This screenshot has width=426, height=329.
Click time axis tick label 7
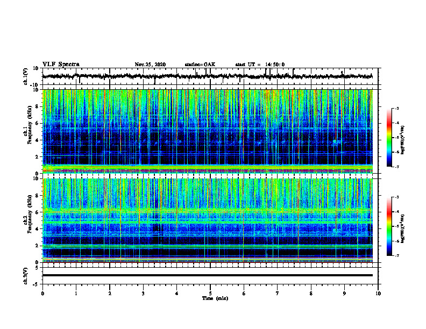point(278,294)
